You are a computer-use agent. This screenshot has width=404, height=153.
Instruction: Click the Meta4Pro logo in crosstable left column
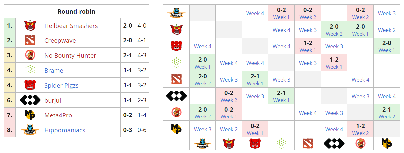(176, 129)
